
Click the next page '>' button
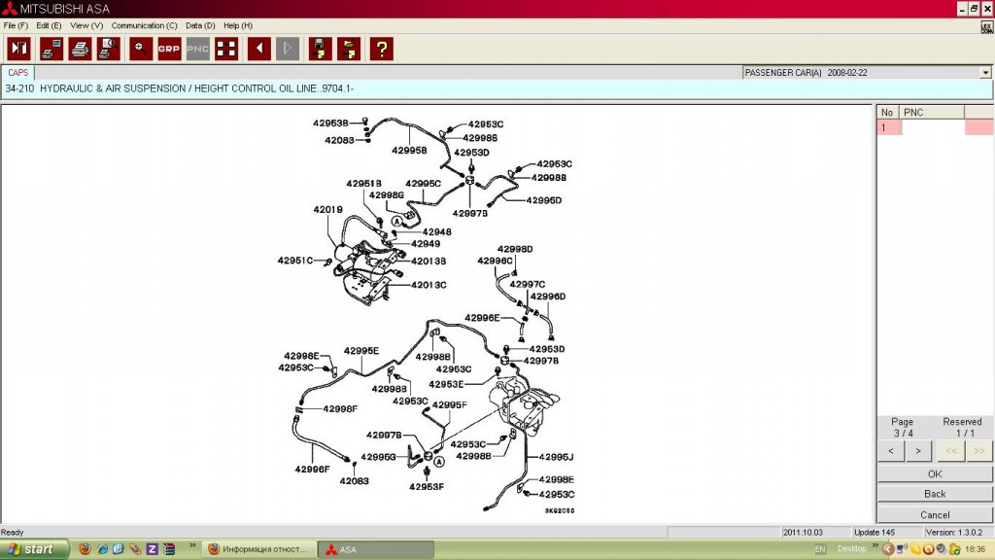pyautogui.click(x=918, y=451)
